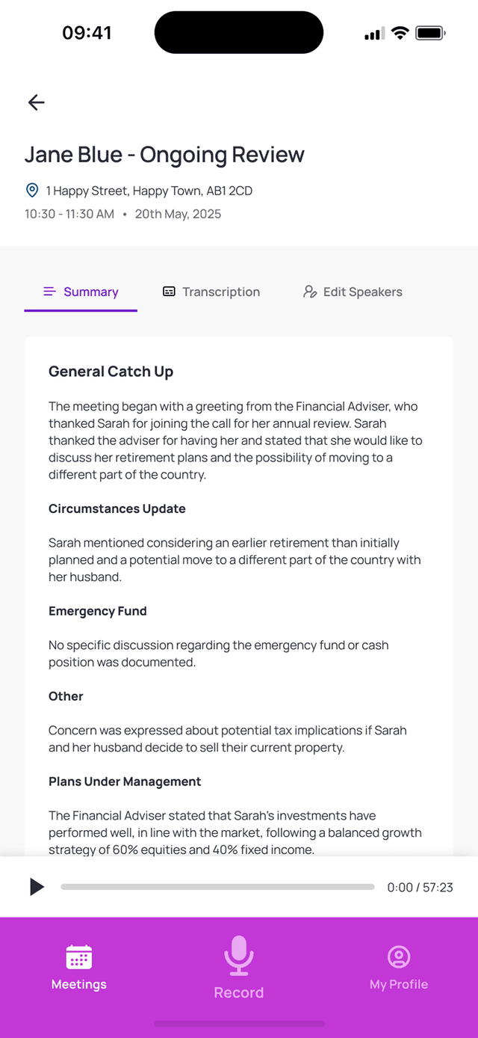Tap the Wi-Fi icon in the status bar
478x1038 pixels.
pos(400,32)
